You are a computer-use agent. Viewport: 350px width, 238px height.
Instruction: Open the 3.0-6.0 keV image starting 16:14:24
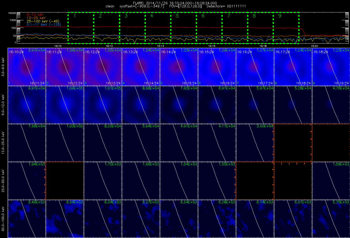tap(179, 67)
